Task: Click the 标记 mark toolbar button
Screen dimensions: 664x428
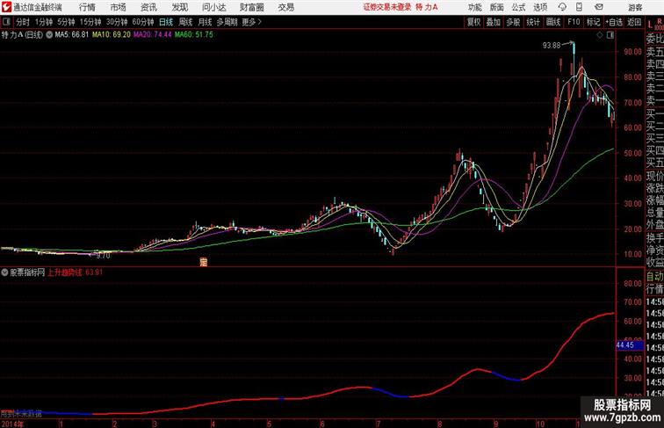Action: tap(593, 22)
